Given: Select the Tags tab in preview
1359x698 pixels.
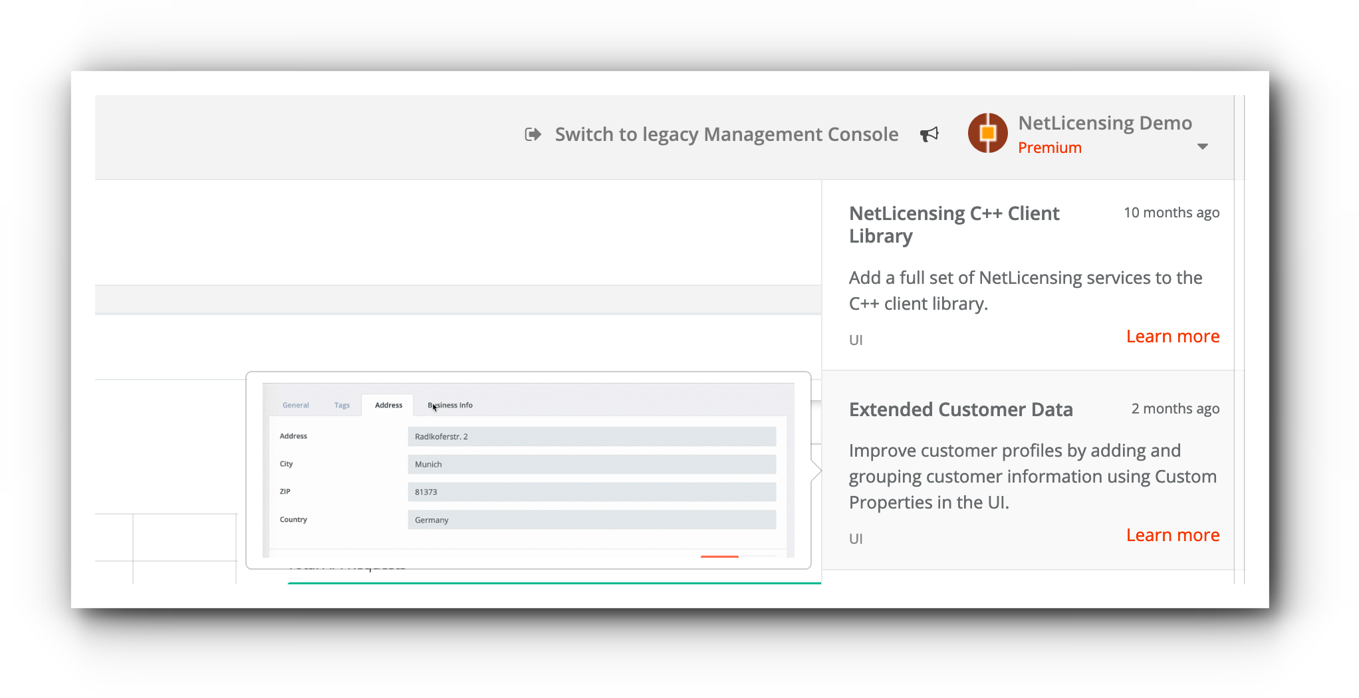Looking at the screenshot, I should tap(342, 405).
